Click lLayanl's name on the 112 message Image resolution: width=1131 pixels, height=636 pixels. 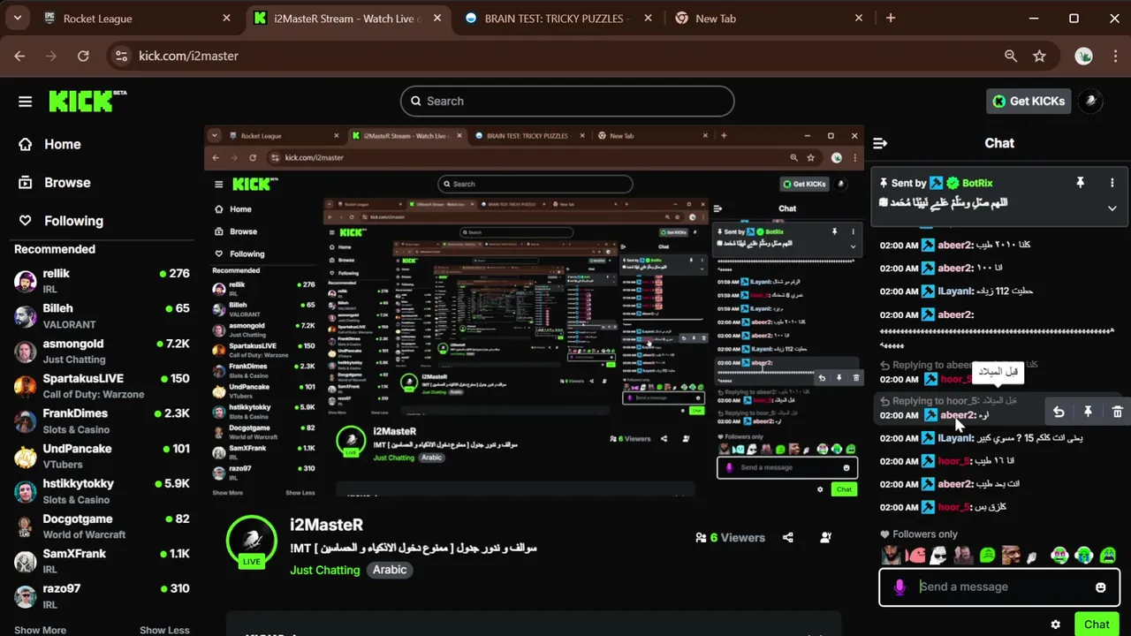click(954, 291)
